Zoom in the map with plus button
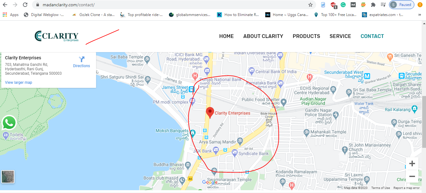Screen dimensions: 426x193 coord(412,164)
